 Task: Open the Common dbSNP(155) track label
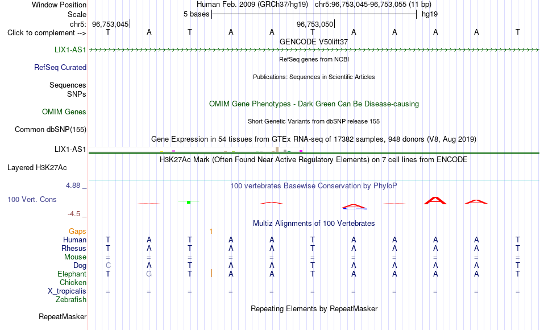pos(51,129)
